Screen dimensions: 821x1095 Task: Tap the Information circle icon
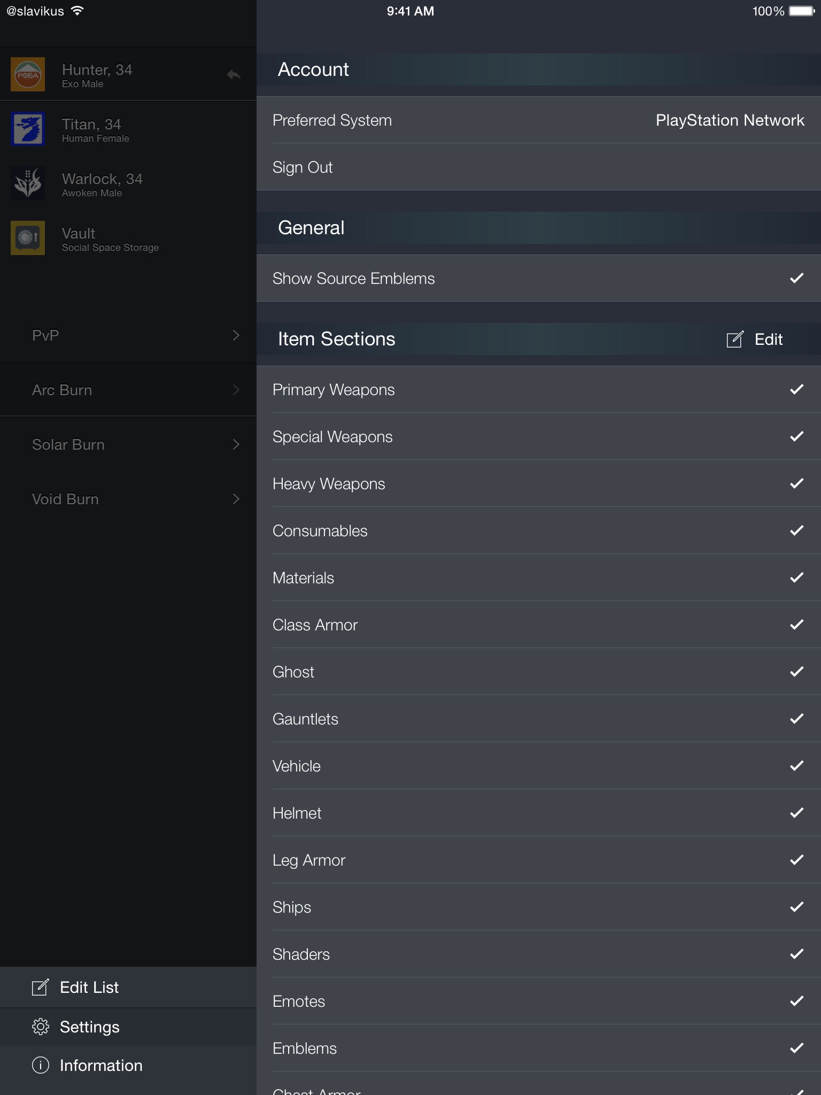(x=41, y=1065)
